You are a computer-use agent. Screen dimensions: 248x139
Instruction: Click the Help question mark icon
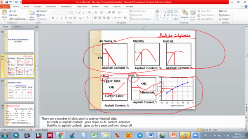coord(246,7)
